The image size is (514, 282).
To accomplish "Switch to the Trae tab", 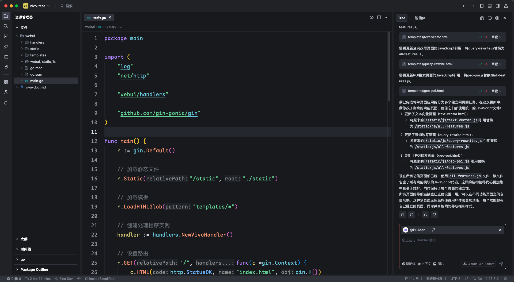I will 402,18.
